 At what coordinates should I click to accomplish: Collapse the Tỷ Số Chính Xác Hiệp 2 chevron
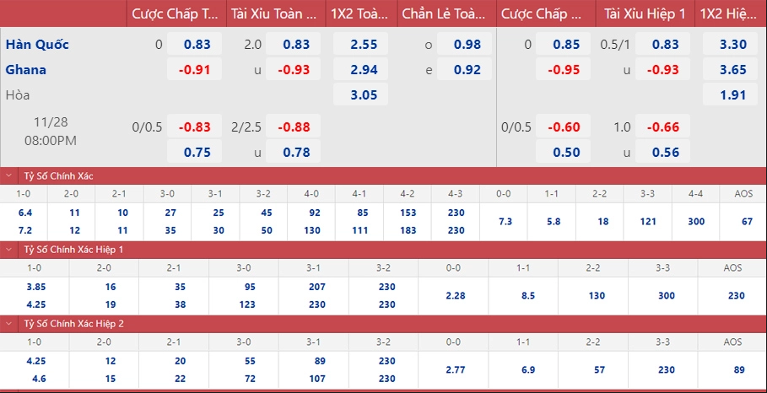[x=8, y=324]
